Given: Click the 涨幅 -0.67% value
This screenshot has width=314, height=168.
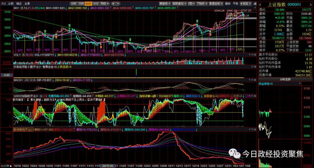Looking at the screenshot, I should (x=280, y=22).
